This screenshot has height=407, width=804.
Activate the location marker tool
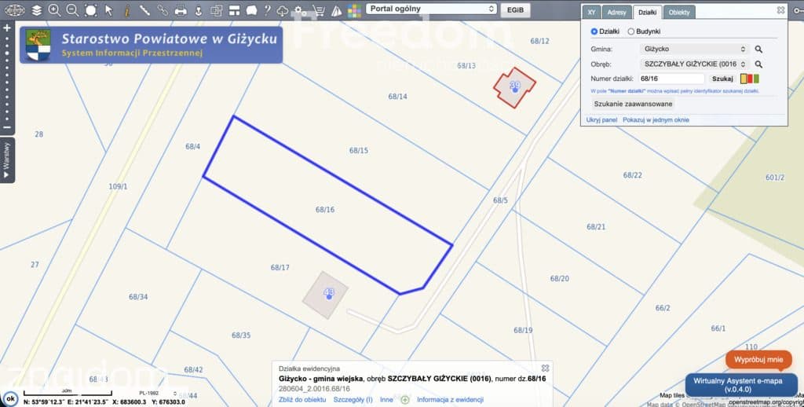pos(199,9)
